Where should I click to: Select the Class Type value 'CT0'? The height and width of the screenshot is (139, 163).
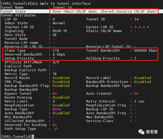click(x=56, y=50)
